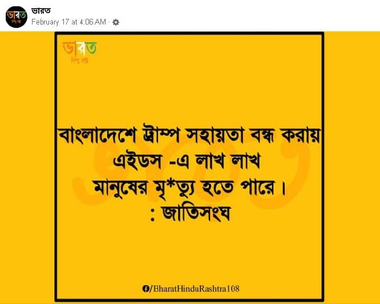Click the colon before জাতিসংঘ

152,215
